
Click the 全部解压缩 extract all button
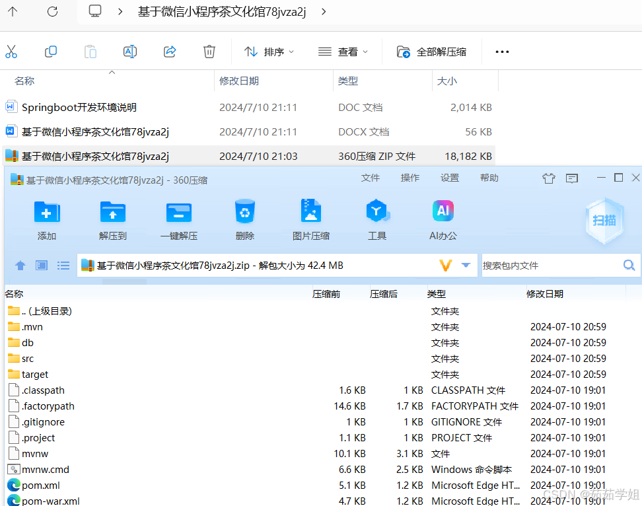point(431,52)
